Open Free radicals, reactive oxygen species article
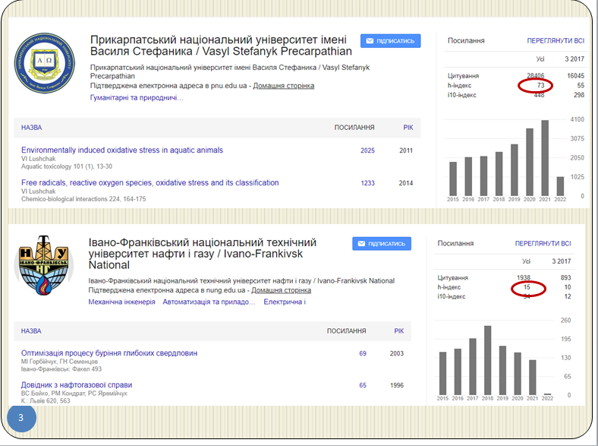The width and height of the screenshot is (598, 446). [x=150, y=182]
